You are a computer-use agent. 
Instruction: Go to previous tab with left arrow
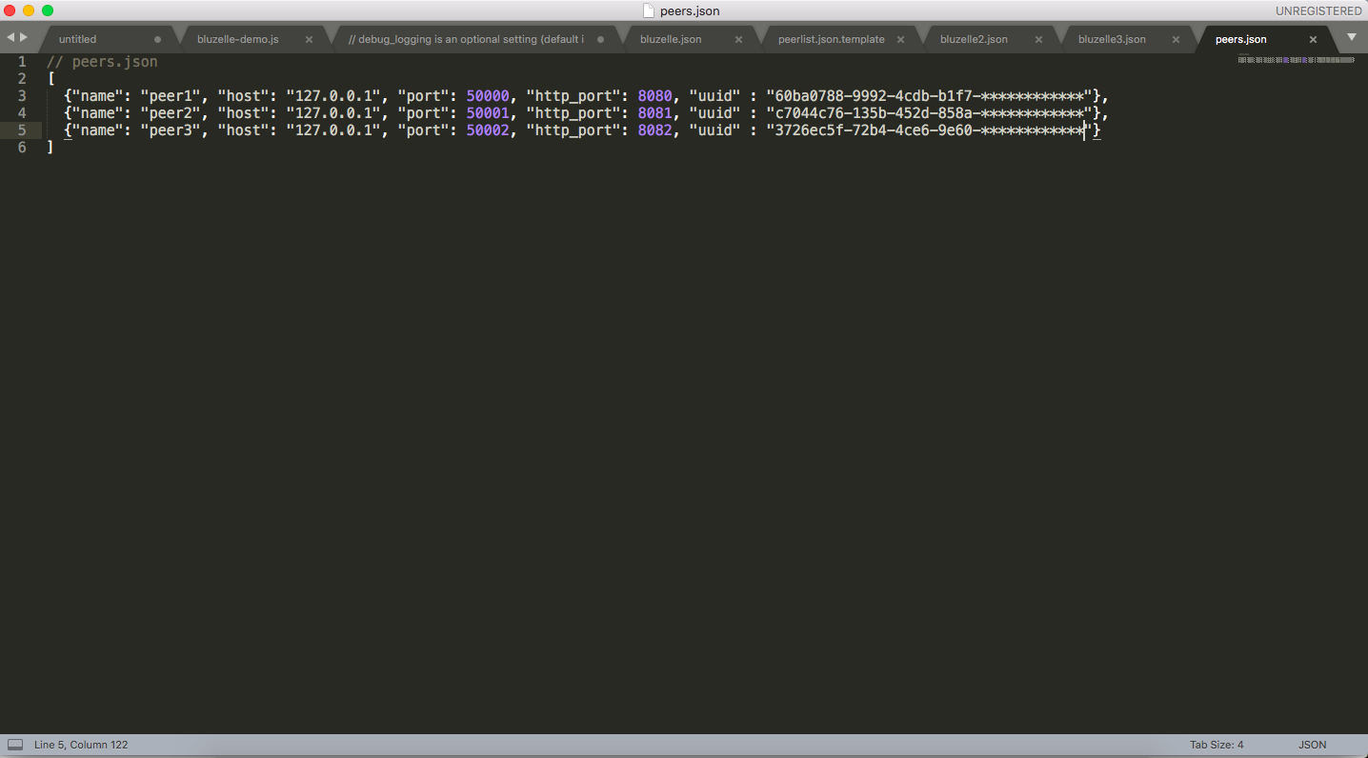point(10,37)
